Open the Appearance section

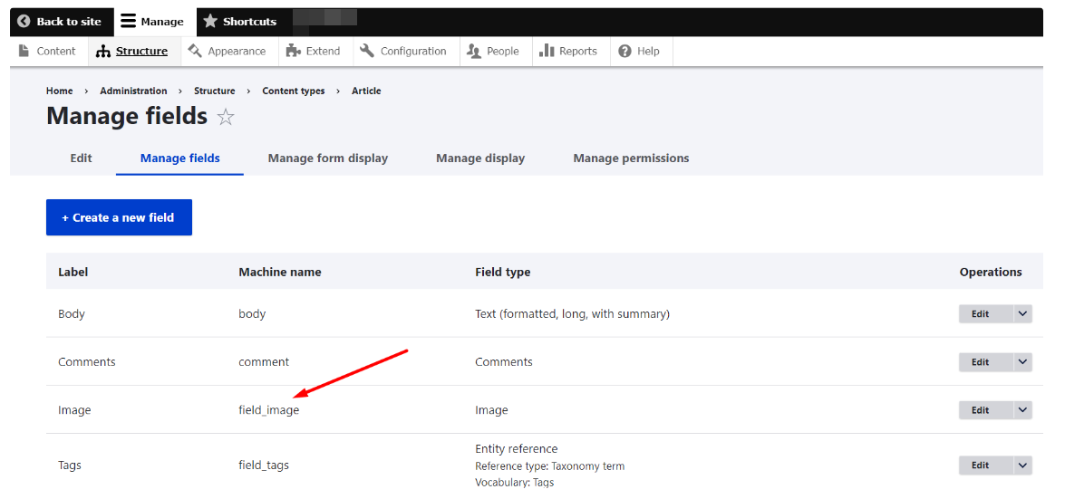pos(228,52)
